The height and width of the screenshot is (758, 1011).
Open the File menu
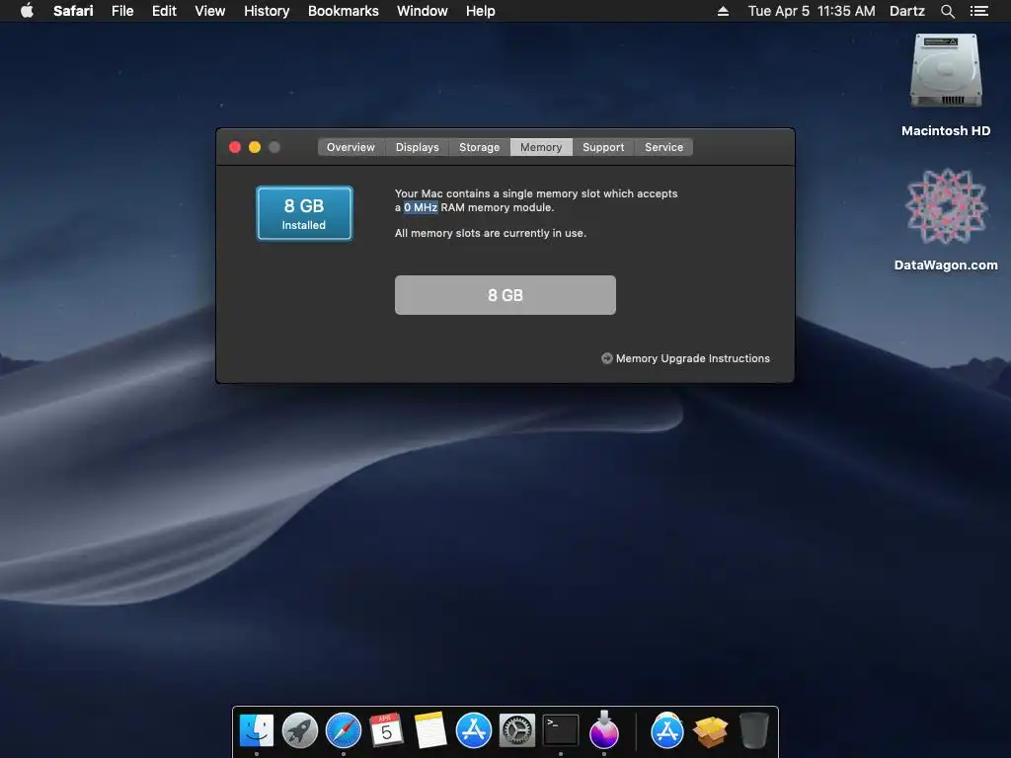point(122,11)
